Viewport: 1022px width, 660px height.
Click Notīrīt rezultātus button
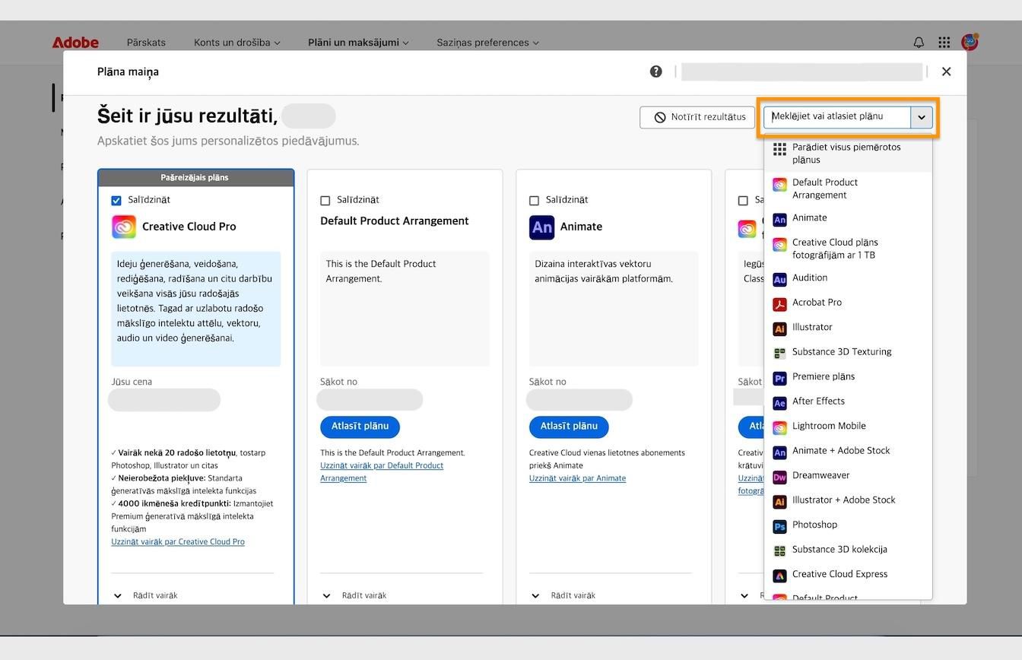tap(697, 117)
